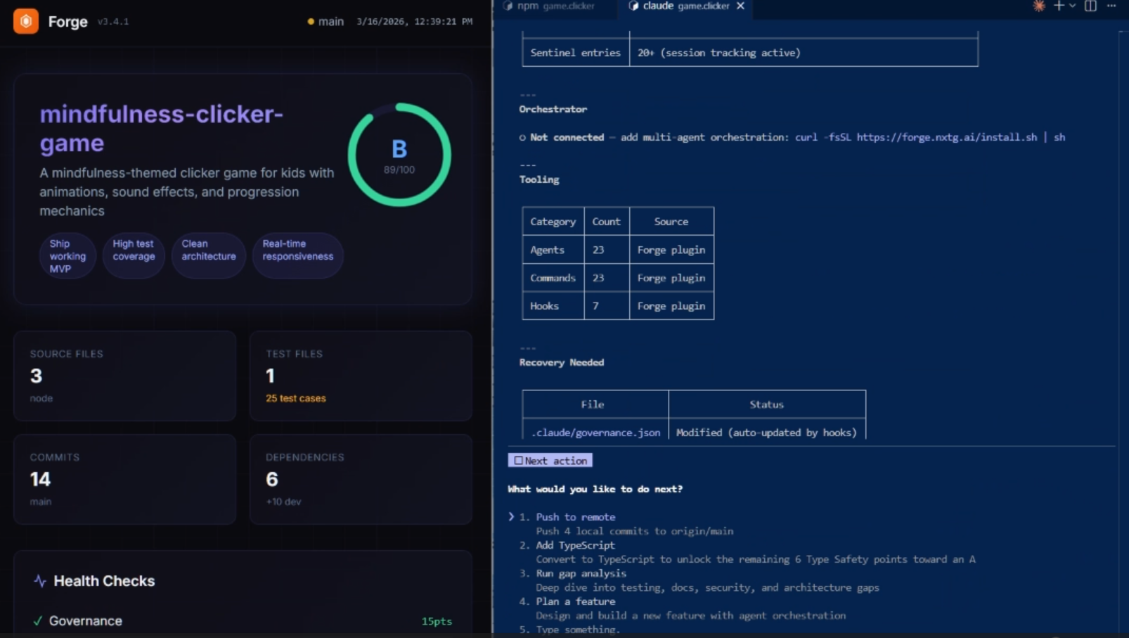Toggle the Ship working MVP badge
Viewport: 1129px width, 638px height.
pos(67,255)
